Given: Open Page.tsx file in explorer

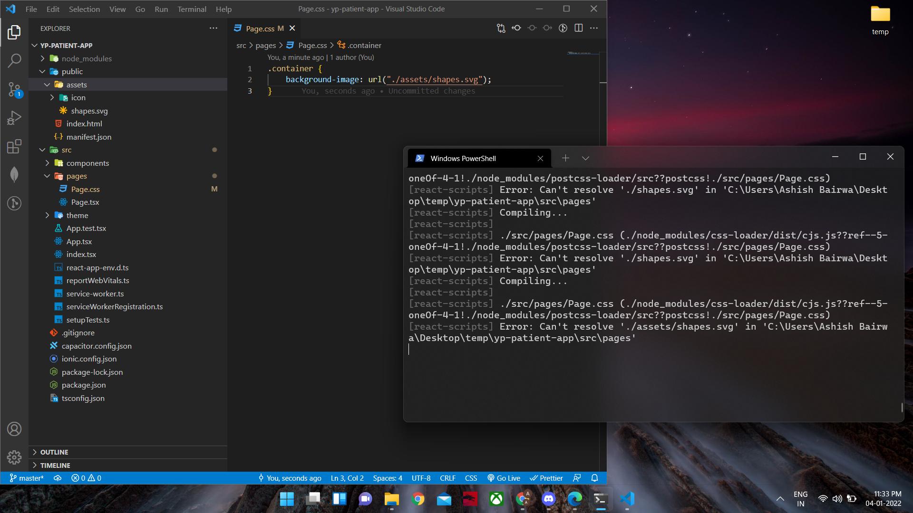Looking at the screenshot, I should click(x=127, y=202).
